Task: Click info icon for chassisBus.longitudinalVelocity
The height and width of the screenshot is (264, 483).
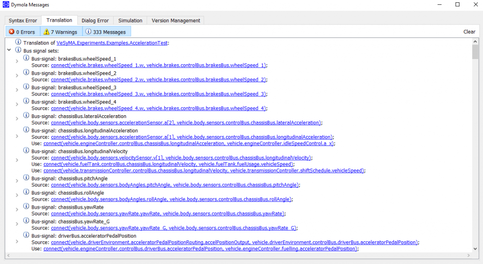Action: [26, 151]
